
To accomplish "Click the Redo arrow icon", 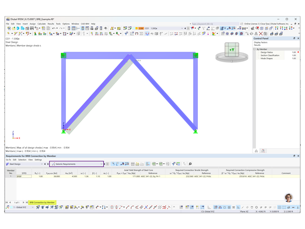I will (61, 28).
